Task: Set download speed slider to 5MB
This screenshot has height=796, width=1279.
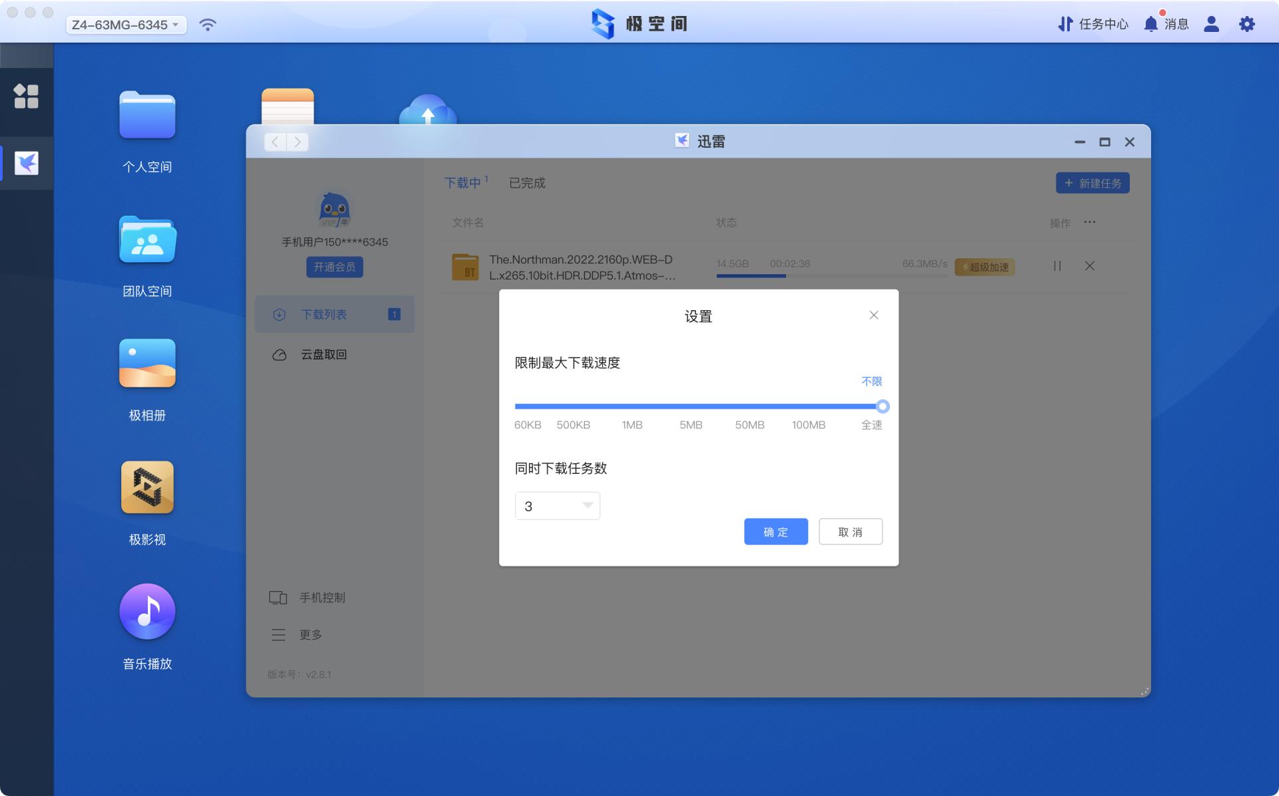Action: [691, 406]
